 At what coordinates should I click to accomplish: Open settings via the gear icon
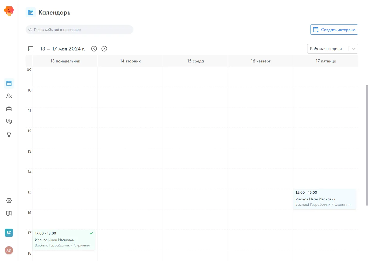[9, 201]
